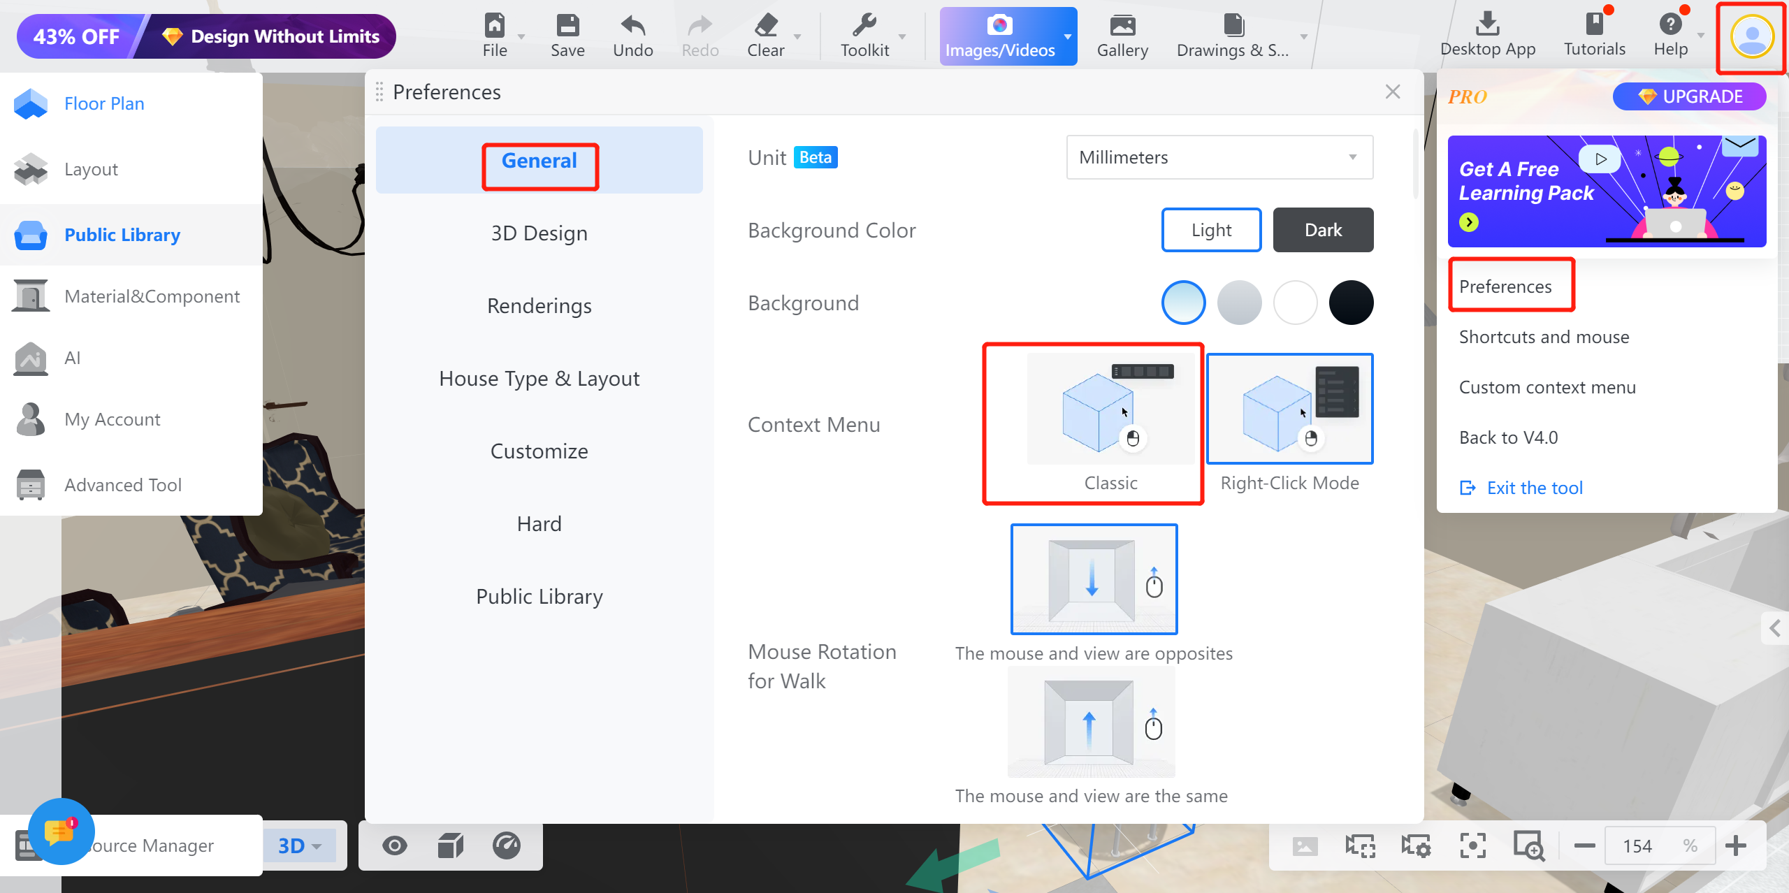Click the Save icon in toolbar
1789x893 pixels.
coord(567,26)
